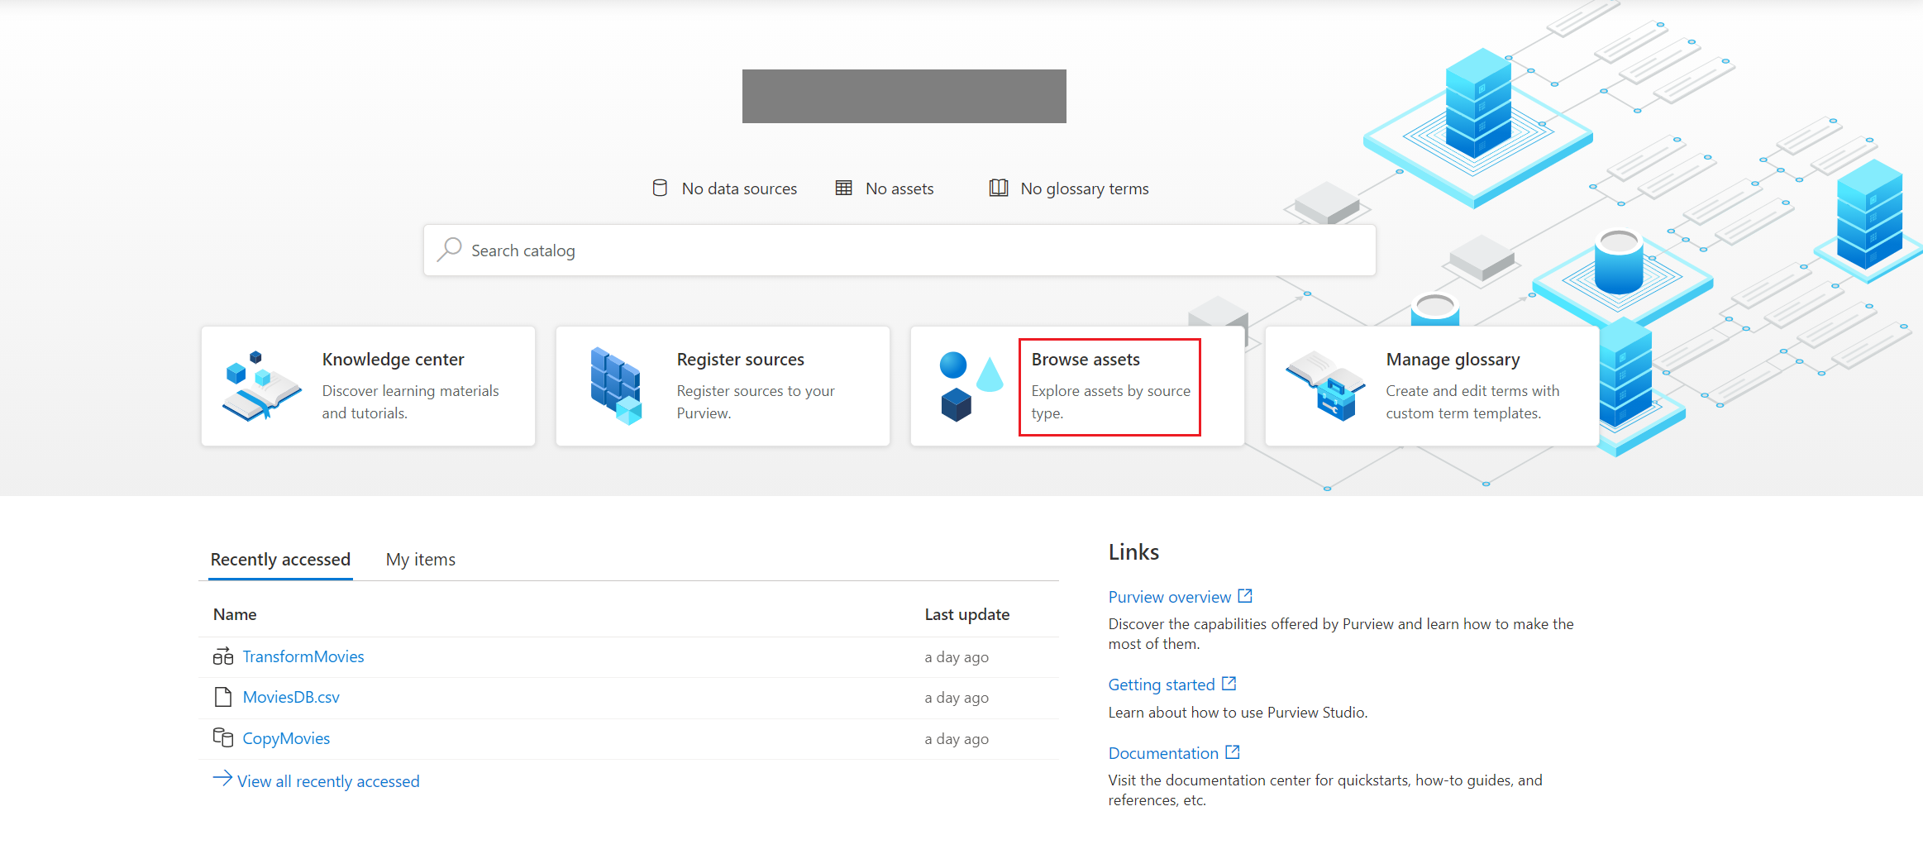Viewport: 1923px width, 854px height.
Task: Open the Documentation link
Action: (x=1163, y=753)
